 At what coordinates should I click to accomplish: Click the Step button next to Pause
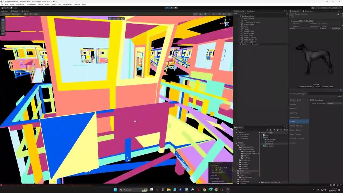coord(176,8)
